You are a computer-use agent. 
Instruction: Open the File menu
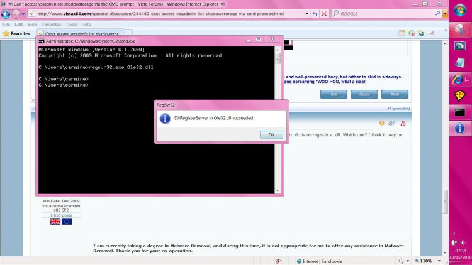pyautogui.click(x=6, y=24)
